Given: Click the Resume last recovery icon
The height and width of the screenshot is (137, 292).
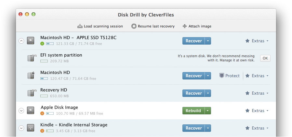Looking at the screenshot, I should [134, 26].
